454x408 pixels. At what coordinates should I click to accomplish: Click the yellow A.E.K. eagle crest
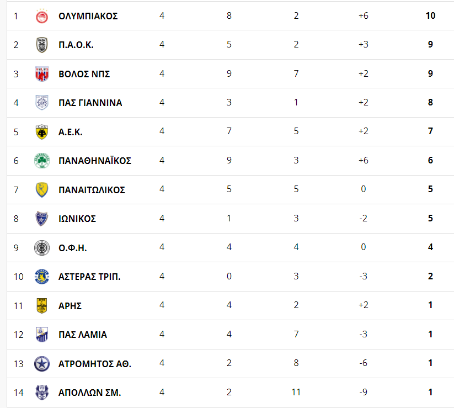click(x=42, y=132)
